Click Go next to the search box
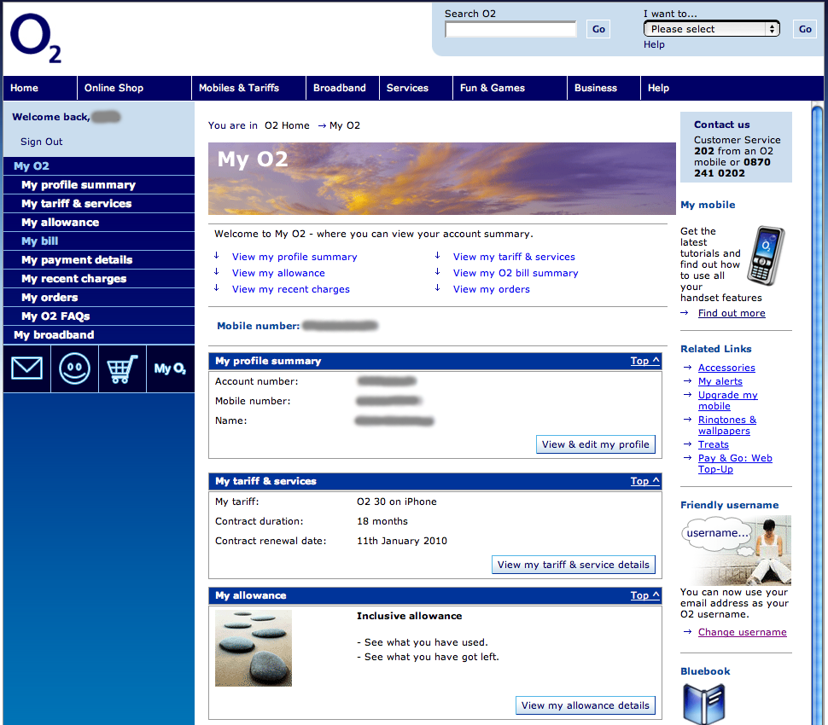The width and height of the screenshot is (828, 725). 598,29
